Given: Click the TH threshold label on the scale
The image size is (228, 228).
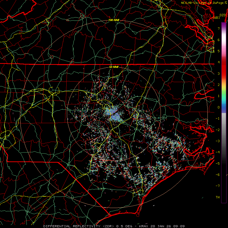Looking at the screenshot, I should coord(218,197).
